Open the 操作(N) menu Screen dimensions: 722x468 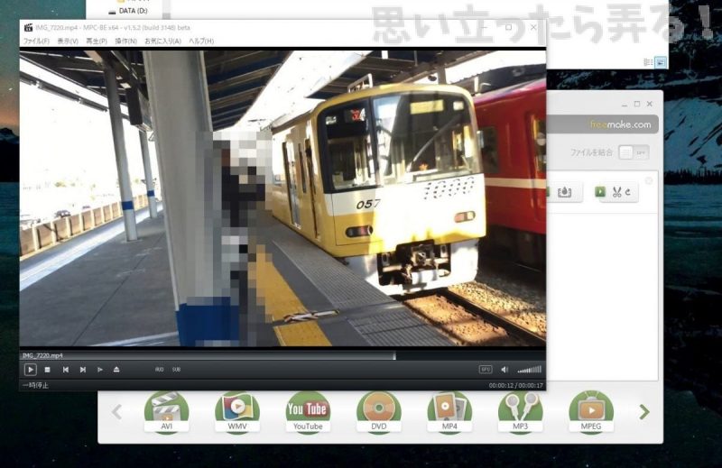pos(125,41)
